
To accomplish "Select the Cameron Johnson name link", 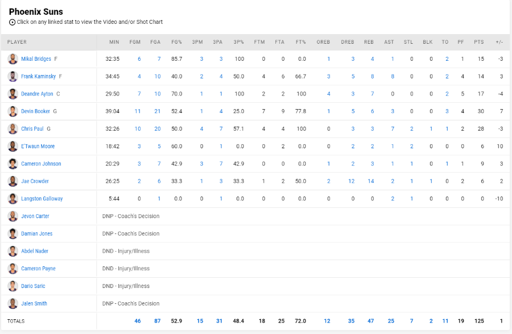I will tap(41, 164).
